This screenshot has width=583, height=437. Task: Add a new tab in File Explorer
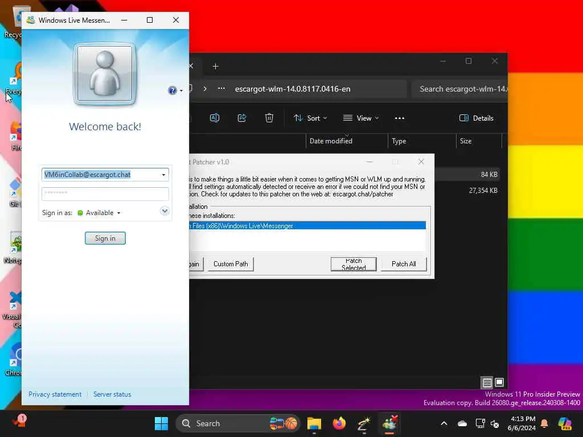(x=215, y=67)
